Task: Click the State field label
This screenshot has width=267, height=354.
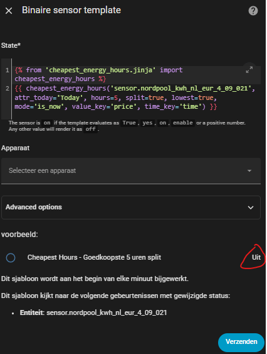Action: (11, 45)
